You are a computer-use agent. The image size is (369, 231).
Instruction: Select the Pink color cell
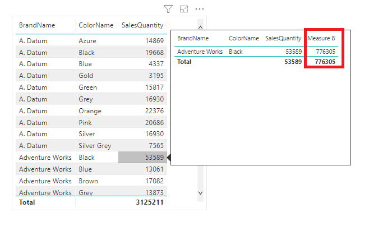85,123
